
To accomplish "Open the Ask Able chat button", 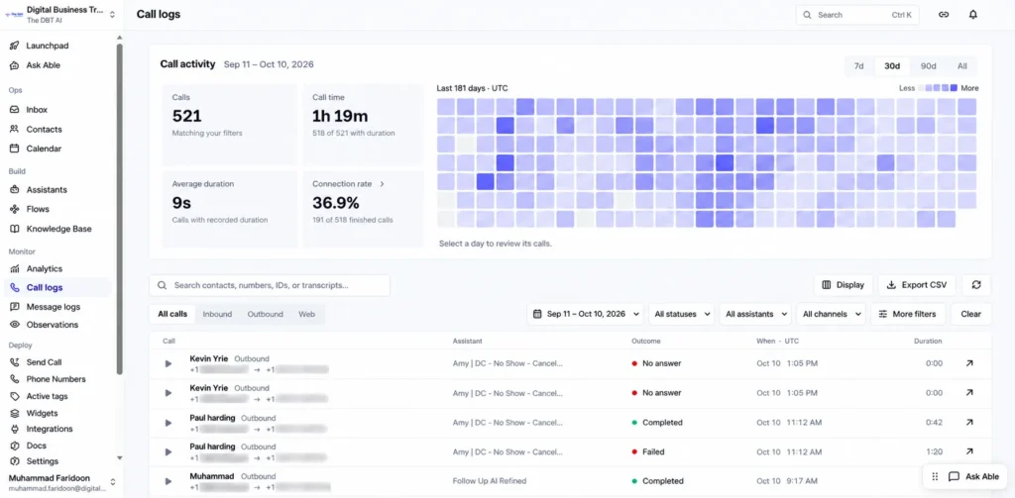I will pyautogui.click(x=975, y=476).
